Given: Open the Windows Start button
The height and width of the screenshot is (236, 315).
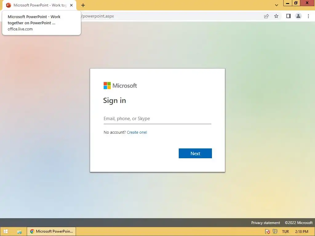Looking at the screenshot, I should click(x=6, y=231).
